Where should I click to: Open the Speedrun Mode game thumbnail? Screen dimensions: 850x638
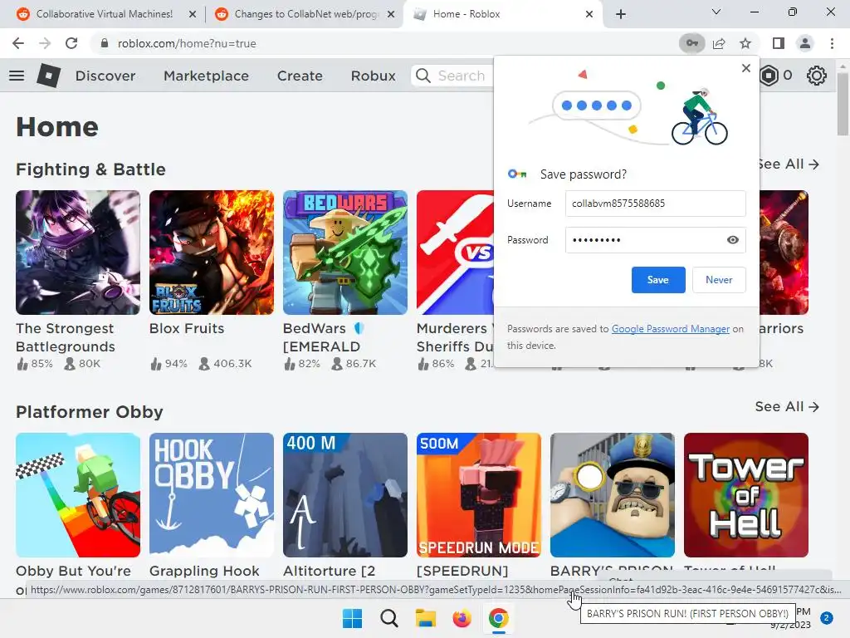479,495
